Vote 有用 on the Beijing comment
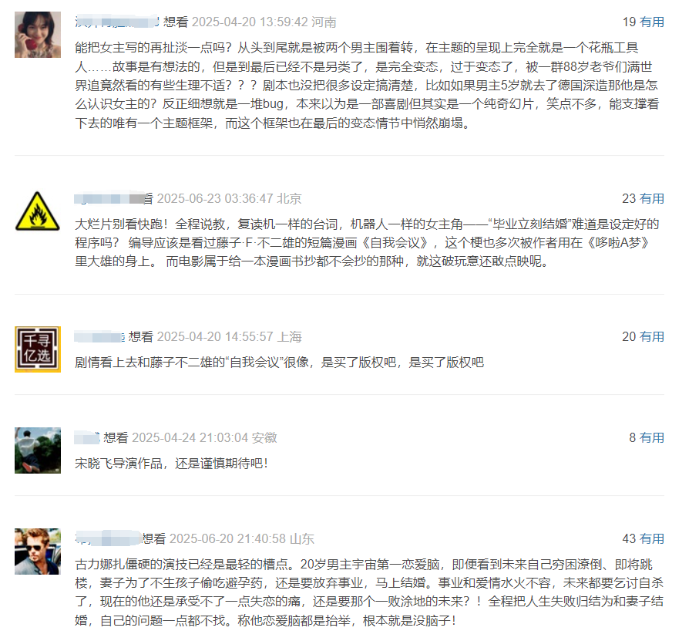This screenshot has height=641, width=699. click(652, 198)
